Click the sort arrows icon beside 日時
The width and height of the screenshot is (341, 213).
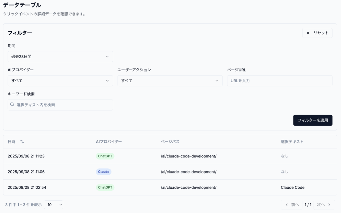click(22, 142)
